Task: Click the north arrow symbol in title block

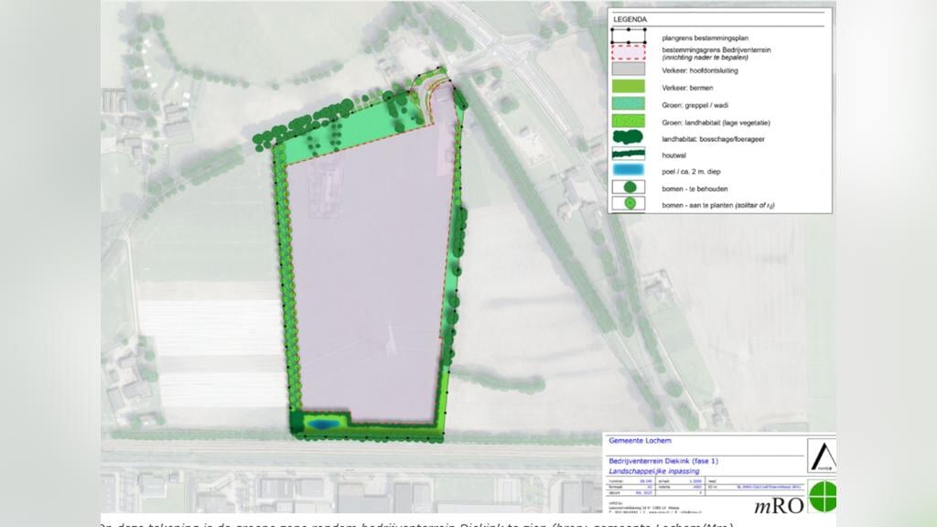Action: 823,456
